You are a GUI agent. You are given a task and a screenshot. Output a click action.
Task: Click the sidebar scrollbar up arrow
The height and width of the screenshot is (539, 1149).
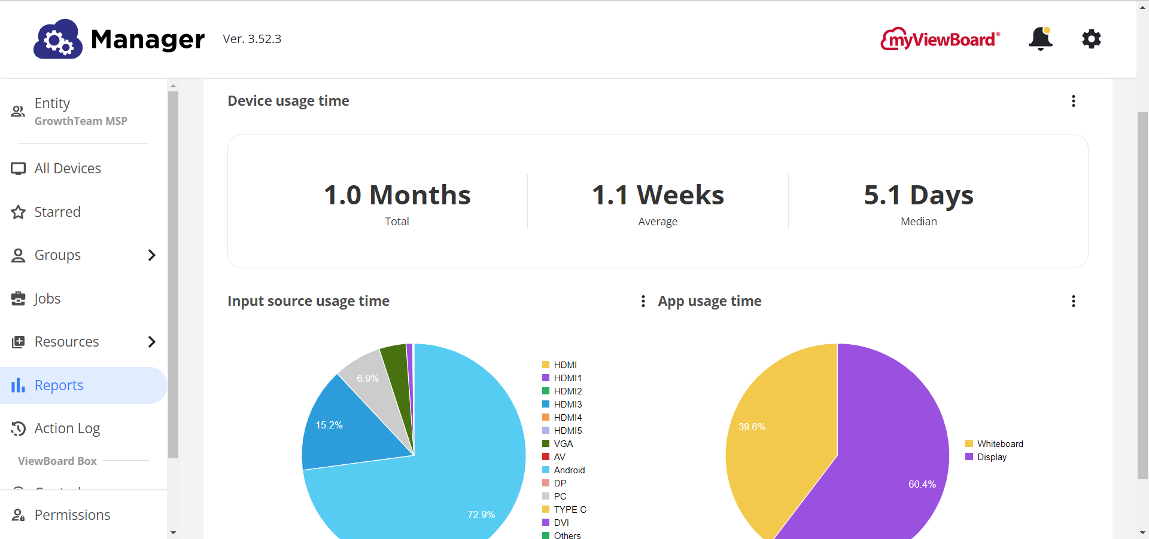coord(173,86)
